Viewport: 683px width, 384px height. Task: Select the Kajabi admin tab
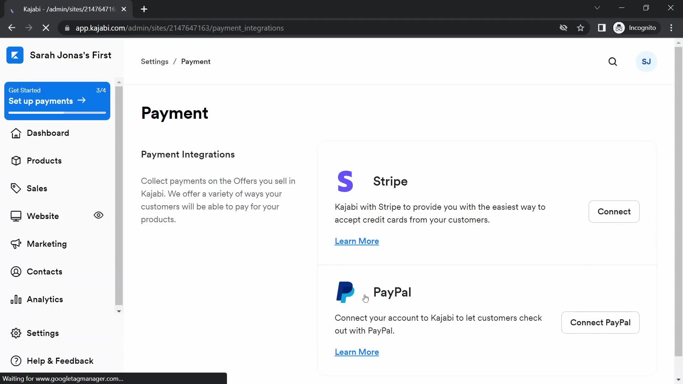coord(69,9)
